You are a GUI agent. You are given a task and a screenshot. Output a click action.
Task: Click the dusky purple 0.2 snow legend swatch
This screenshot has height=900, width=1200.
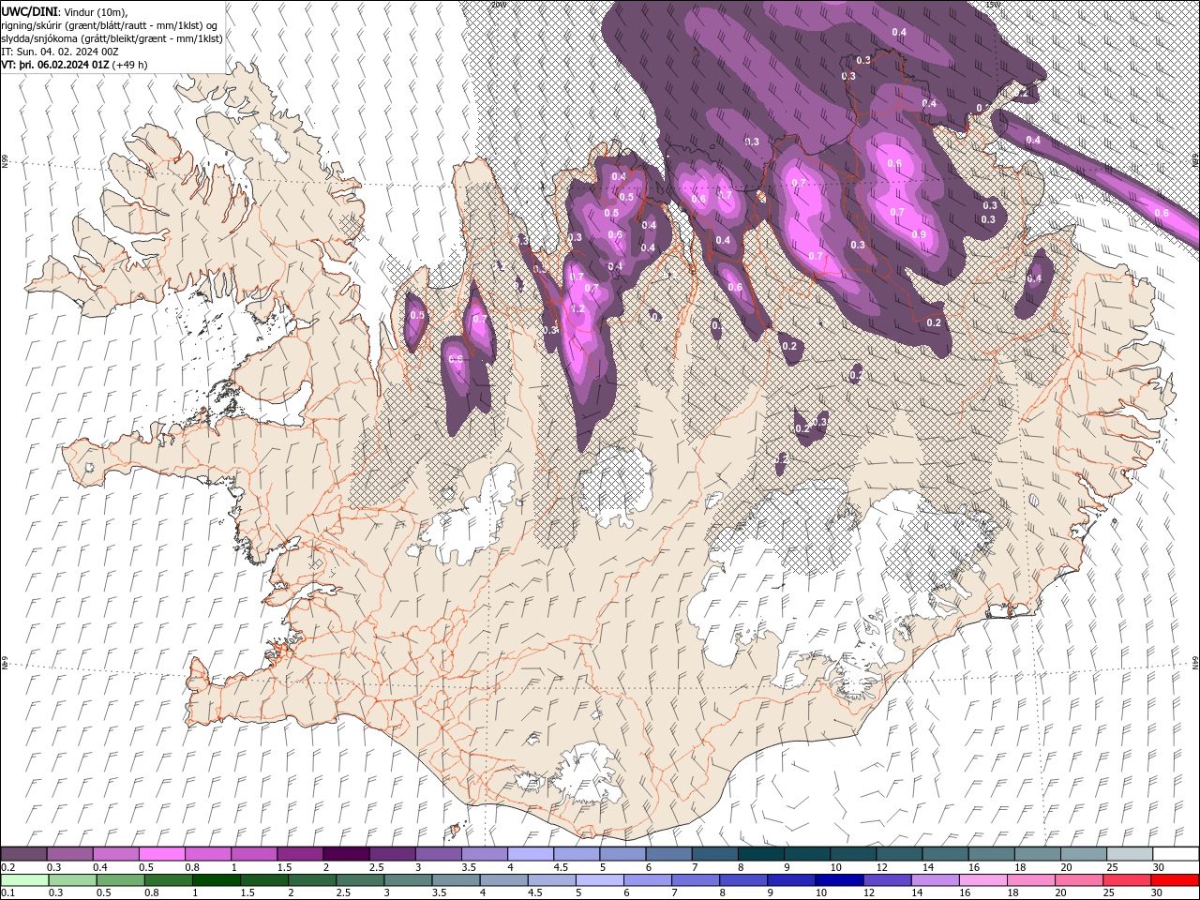pos(23,854)
